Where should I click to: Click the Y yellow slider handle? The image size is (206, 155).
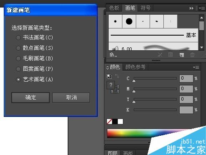[x=134, y=102]
